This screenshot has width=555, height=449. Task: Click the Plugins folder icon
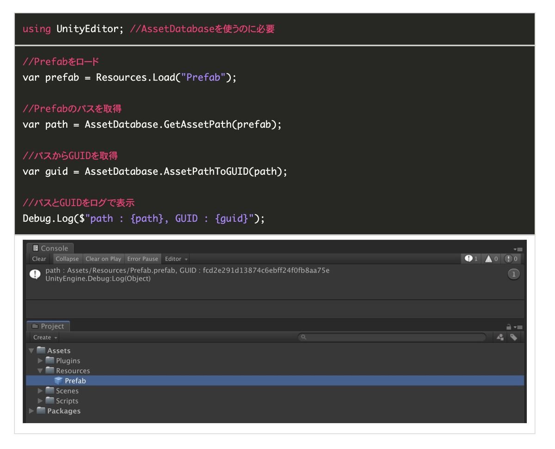[x=49, y=361]
